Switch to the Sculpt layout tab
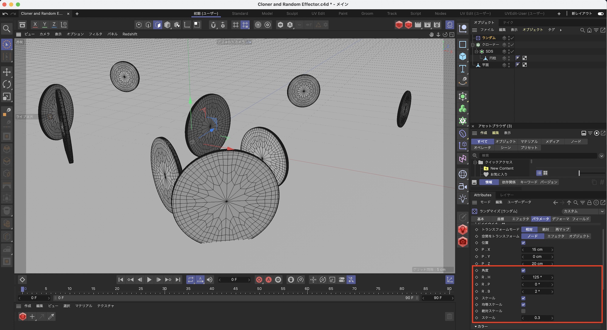The height and width of the screenshot is (330, 607). click(292, 14)
